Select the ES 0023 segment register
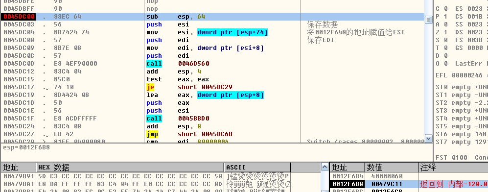Image resolution: width=488 pixels, height=192 pixels. (469, 9)
